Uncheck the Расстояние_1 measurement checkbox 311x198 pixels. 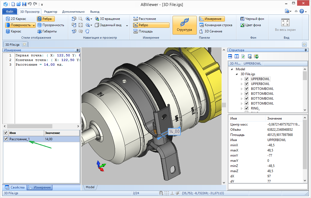6,139
